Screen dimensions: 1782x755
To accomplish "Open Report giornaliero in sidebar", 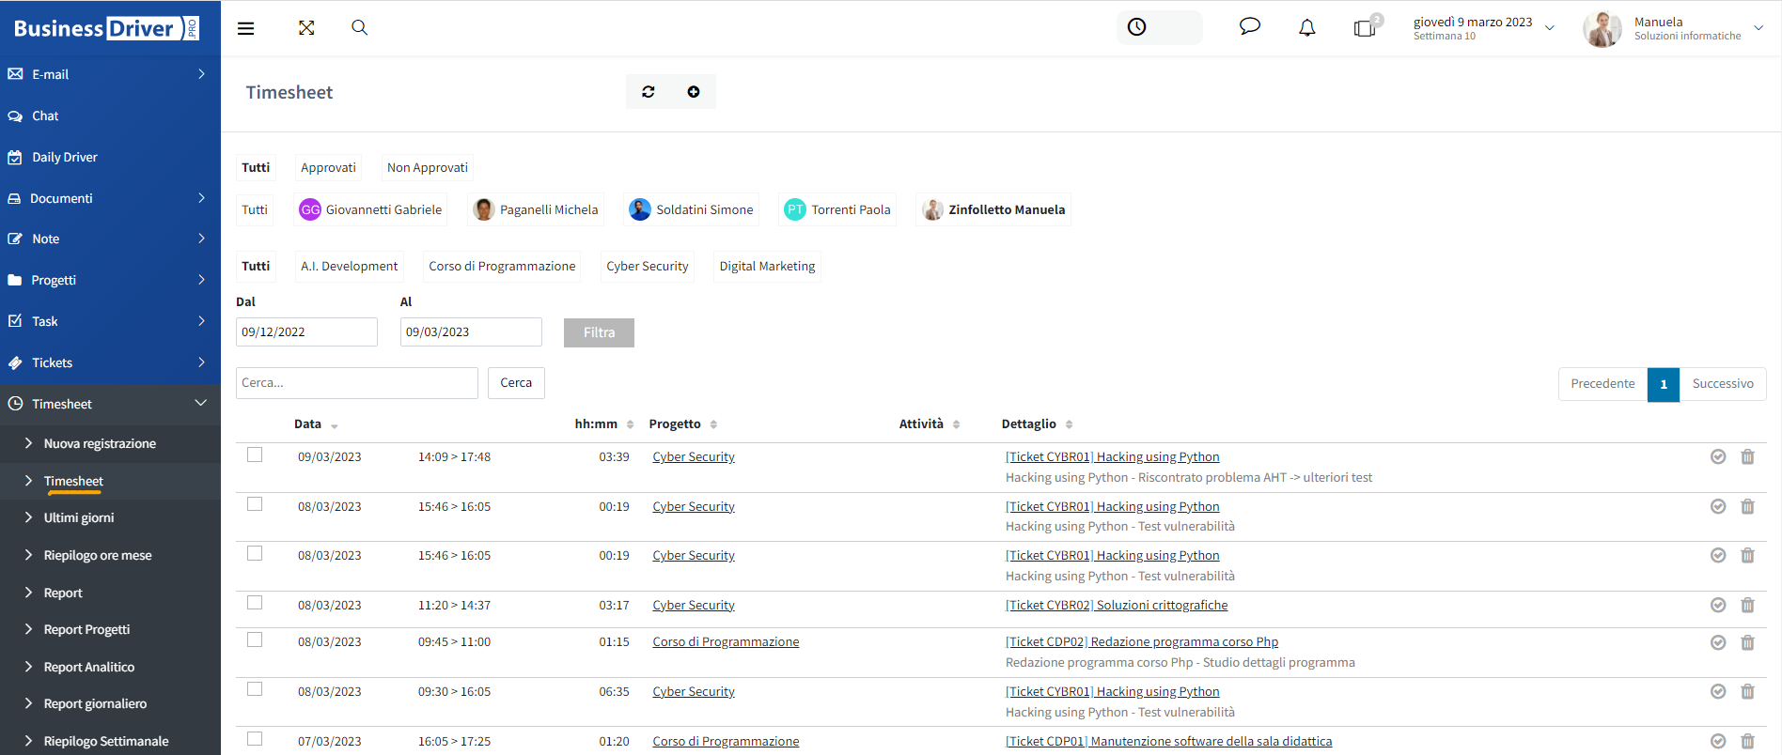I will click(x=95, y=703).
